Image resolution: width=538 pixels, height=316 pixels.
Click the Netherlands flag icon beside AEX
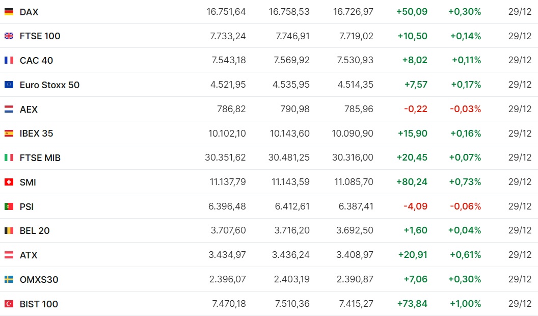(x=9, y=109)
